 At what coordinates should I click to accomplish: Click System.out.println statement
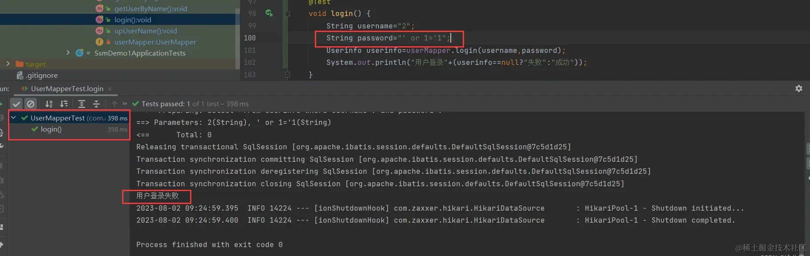(x=457, y=62)
